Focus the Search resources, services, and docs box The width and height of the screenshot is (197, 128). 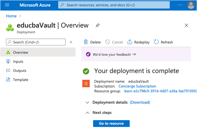click(114, 5)
